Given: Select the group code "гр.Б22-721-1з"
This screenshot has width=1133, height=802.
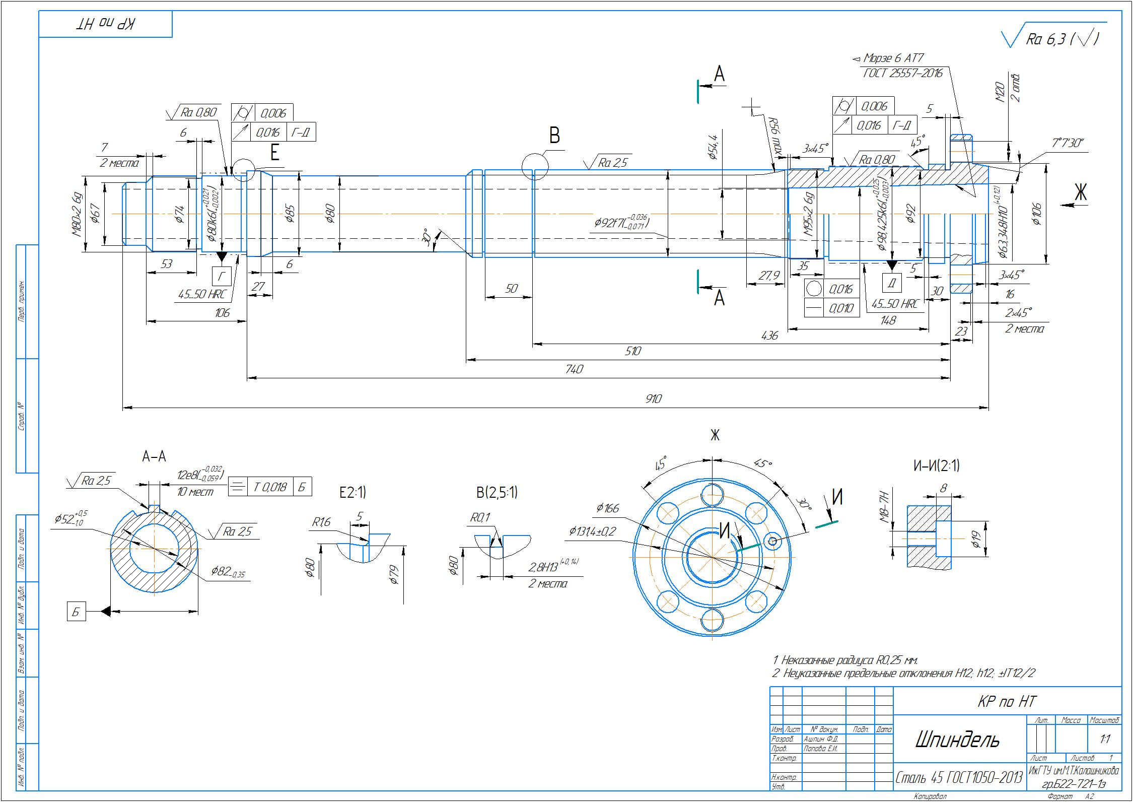Looking at the screenshot, I should pos(1074,784).
